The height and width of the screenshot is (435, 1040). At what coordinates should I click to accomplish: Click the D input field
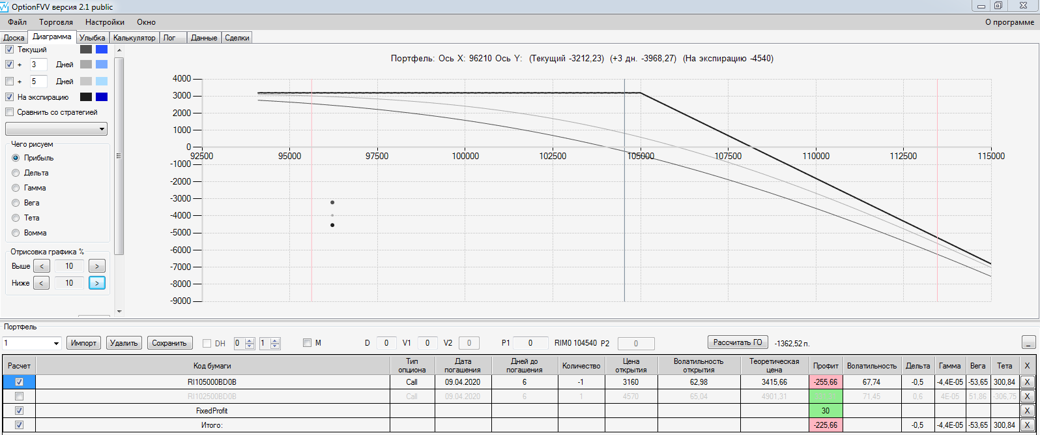click(x=386, y=343)
